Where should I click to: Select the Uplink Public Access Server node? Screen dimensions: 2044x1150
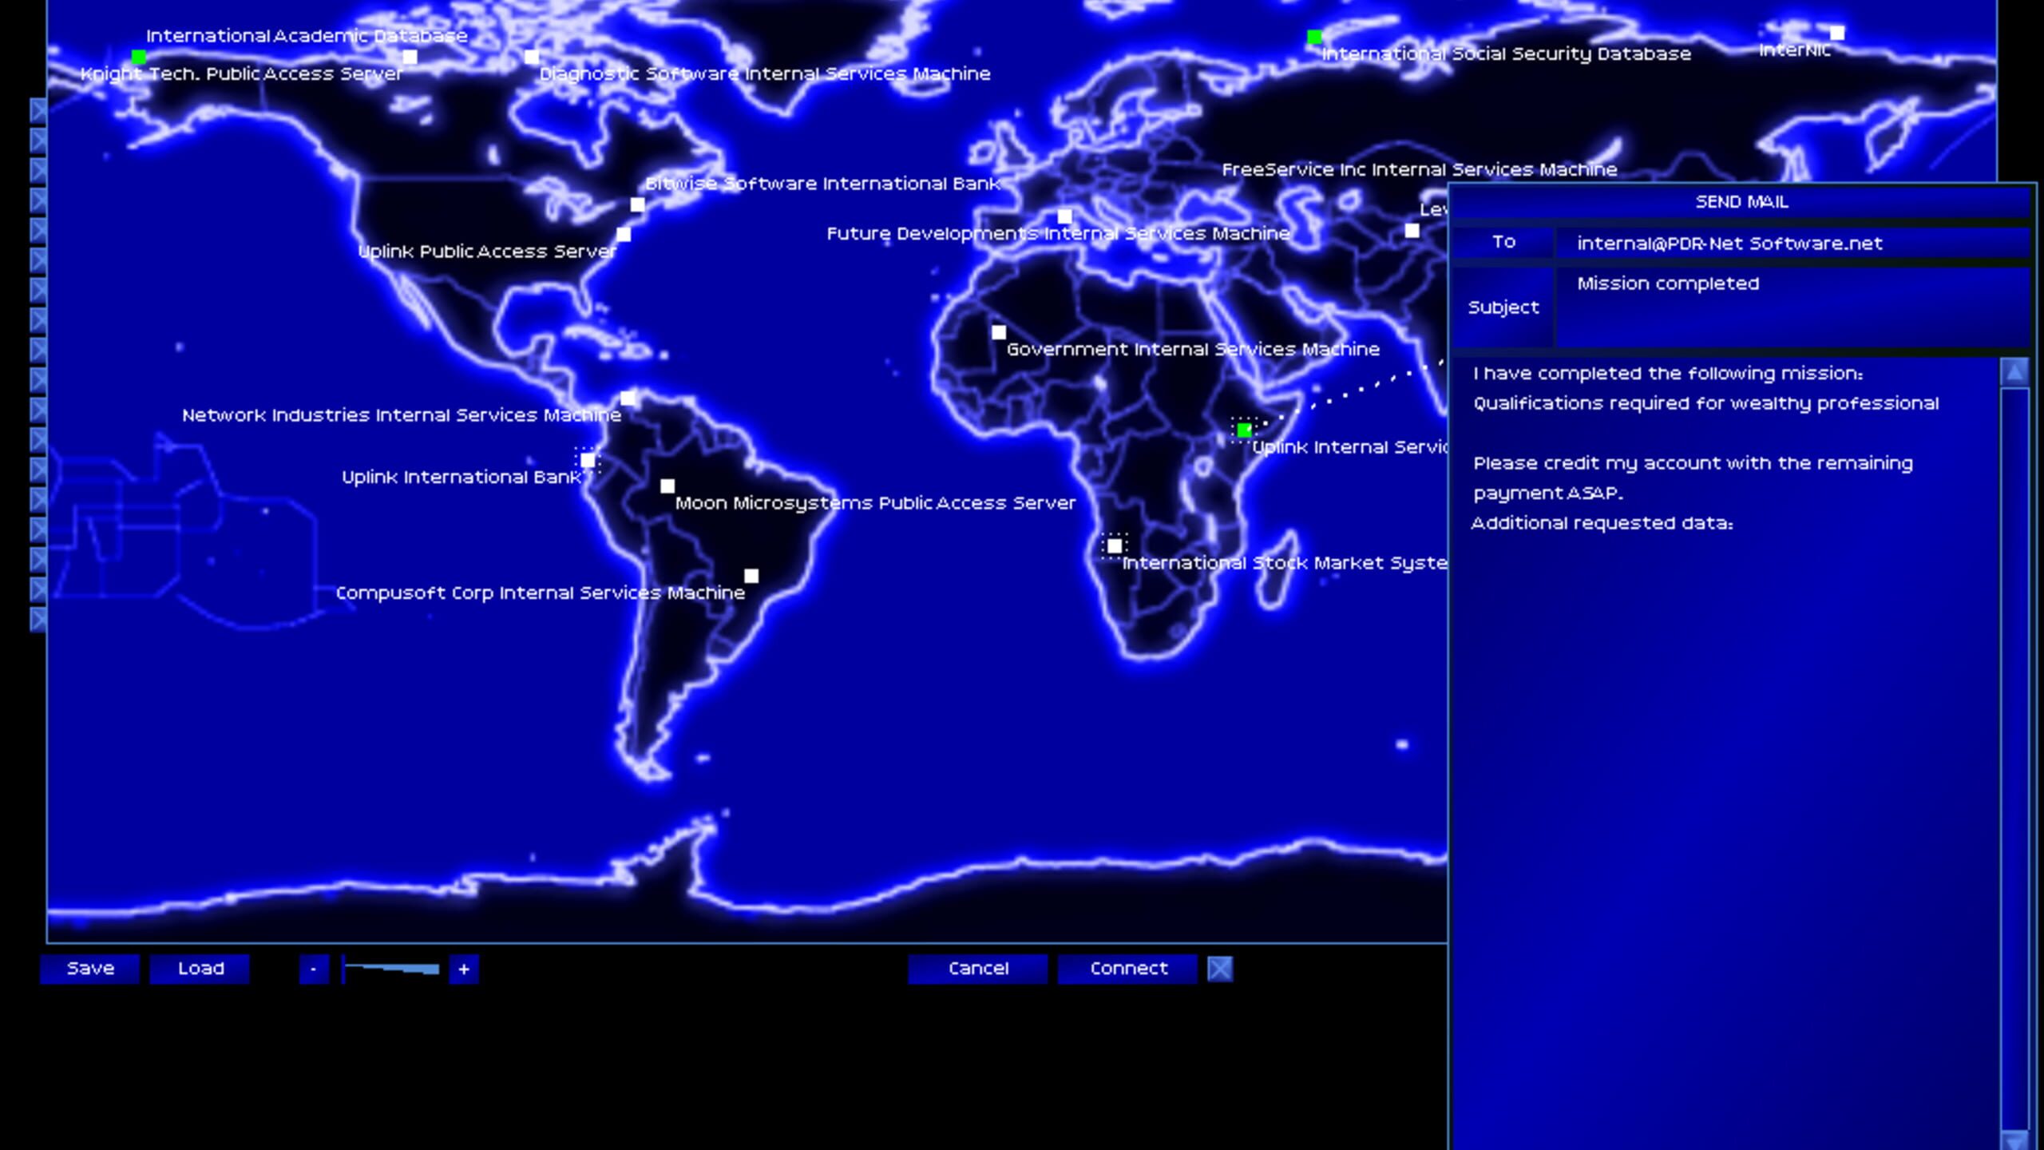(623, 234)
